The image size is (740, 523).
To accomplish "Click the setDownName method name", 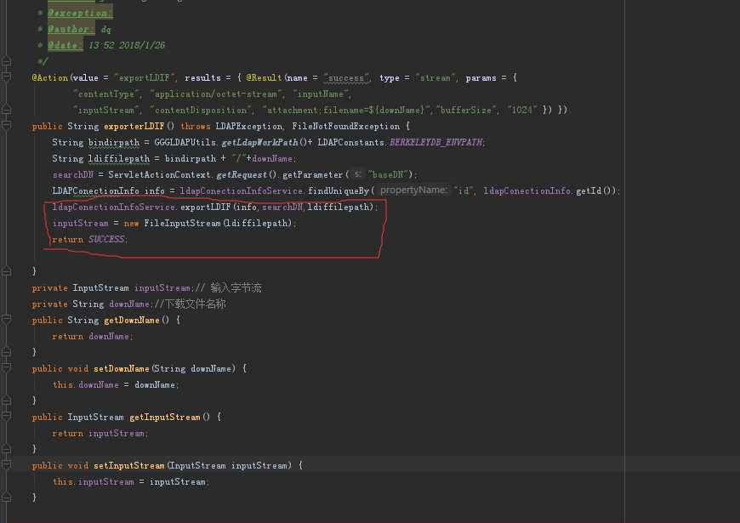I will click(x=122, y=368).
